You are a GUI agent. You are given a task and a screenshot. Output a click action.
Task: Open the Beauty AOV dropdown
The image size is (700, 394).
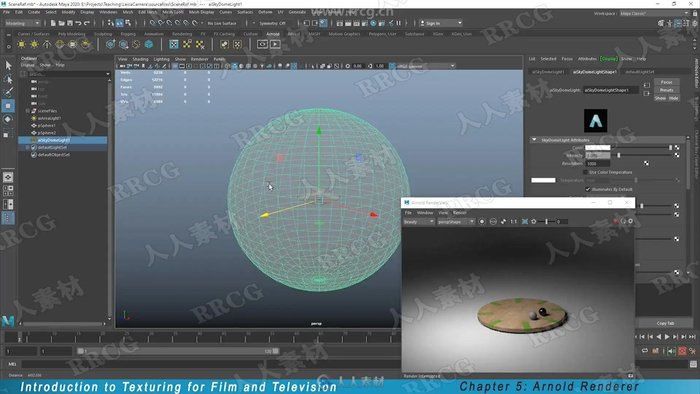419,221
